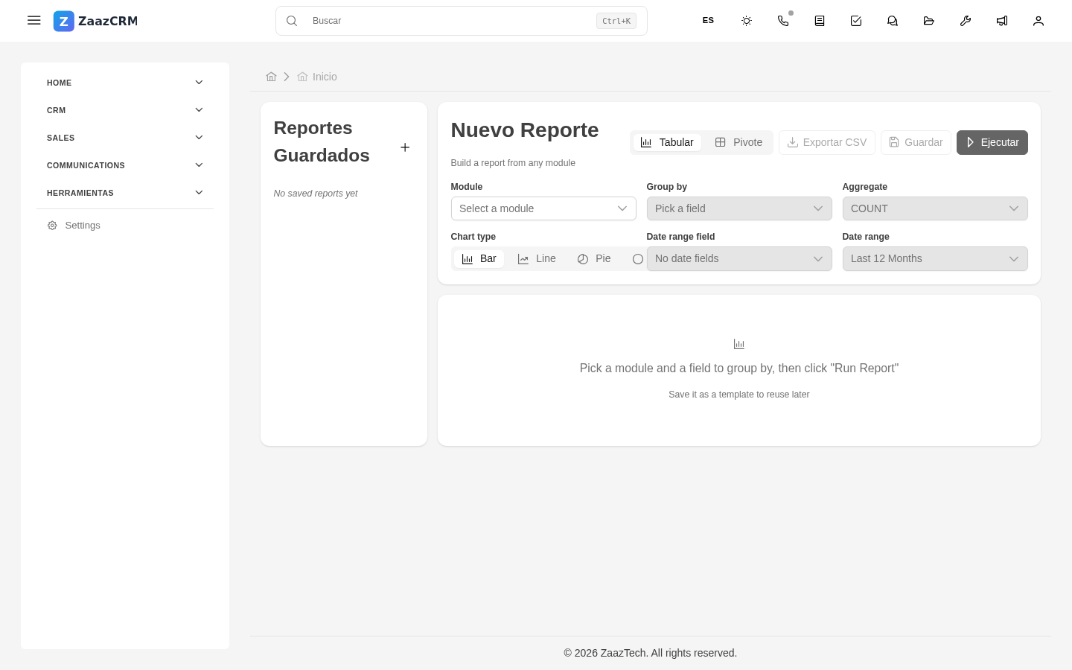Open the Date range field dropdown

tap(739, 258)
